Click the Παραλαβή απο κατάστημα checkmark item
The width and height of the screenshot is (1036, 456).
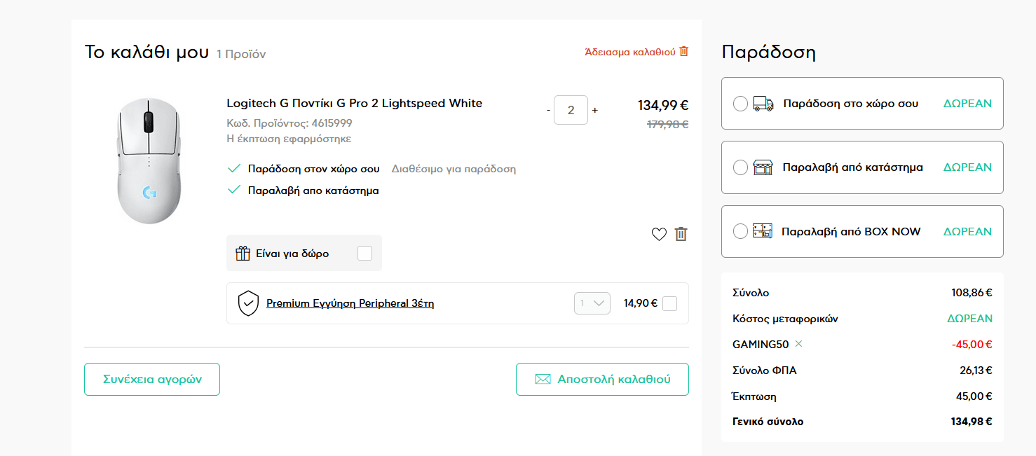pyautogui.click(x=304, y=191)
